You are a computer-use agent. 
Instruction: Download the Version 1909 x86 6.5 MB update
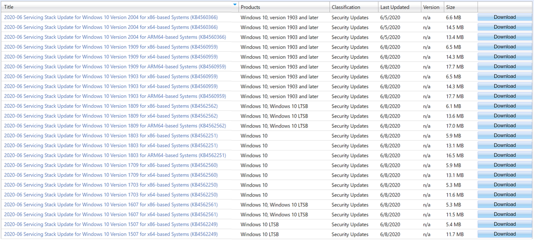[505, 47]
